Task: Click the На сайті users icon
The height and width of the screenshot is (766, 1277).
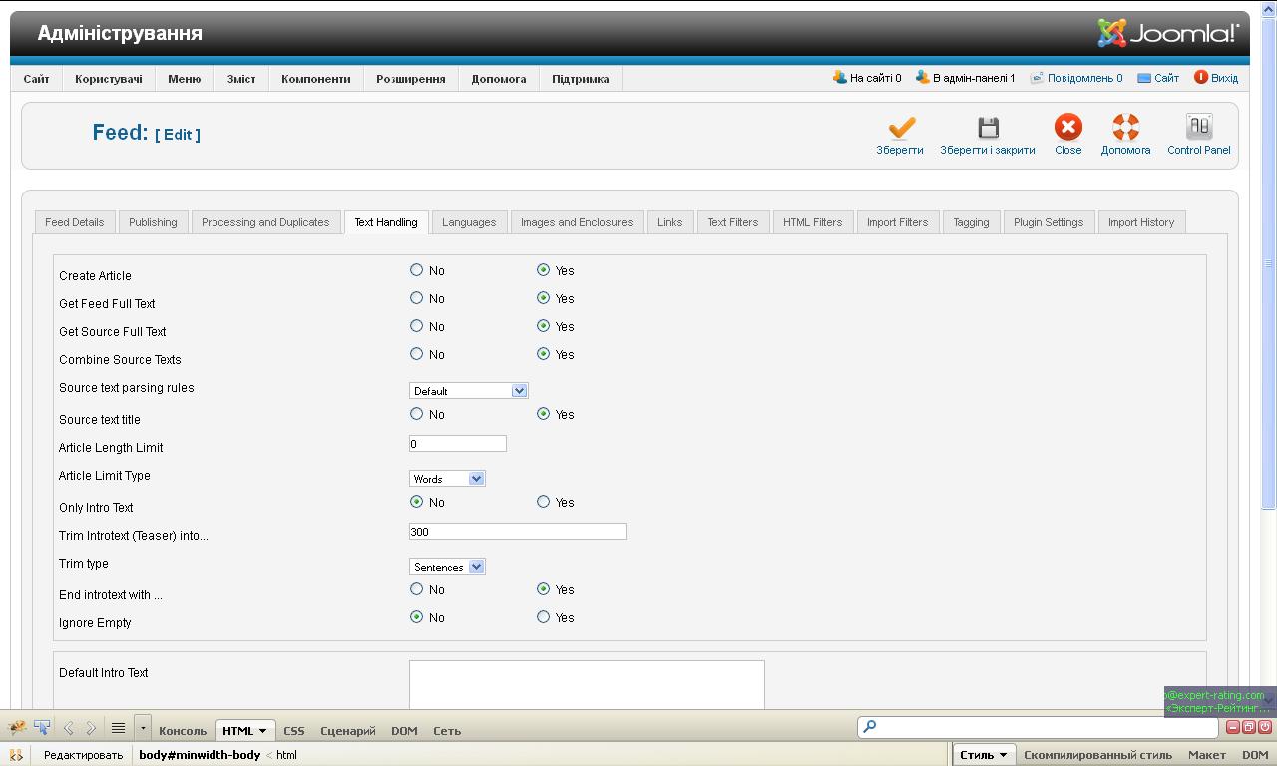Action: point(840,77)
